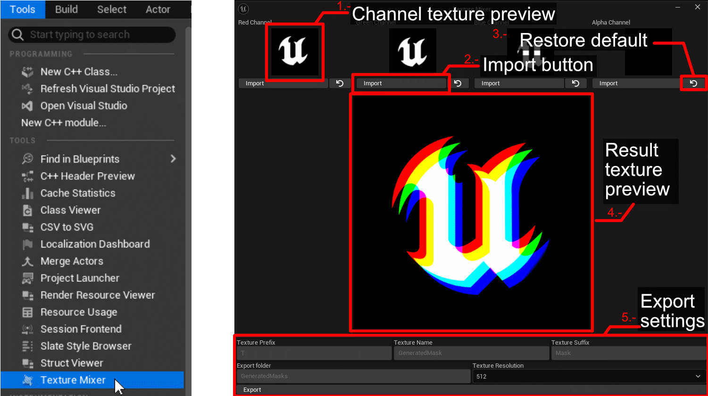
Task: Click the Texture Name input field
Action: 471,353
